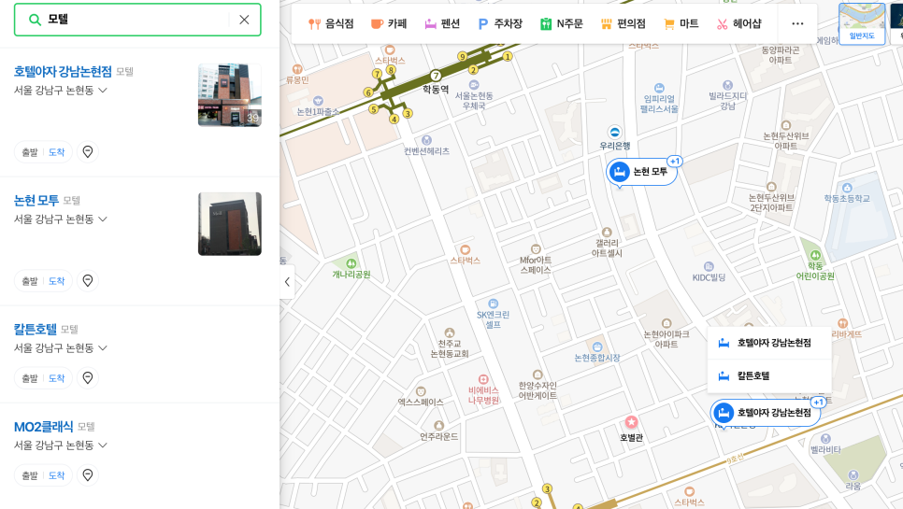This screenshot has height=509, width=903.
Task: Choose 칼튼호텔 in map popup
Action: pos(768,375)
